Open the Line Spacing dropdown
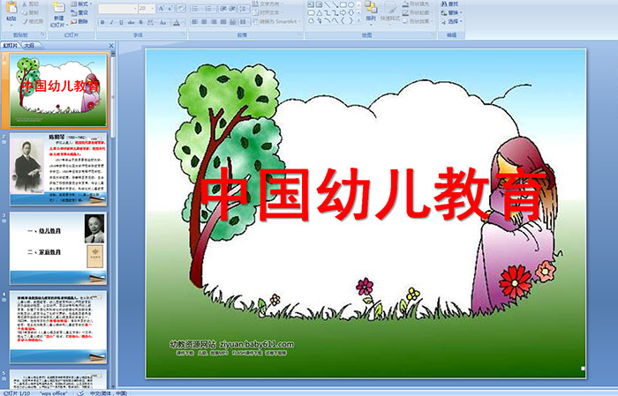 [x=244, y=9]
